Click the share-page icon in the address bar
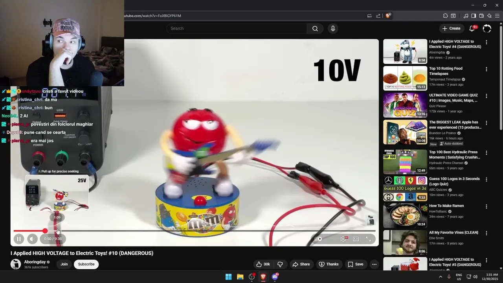 (x=378, y=16)
